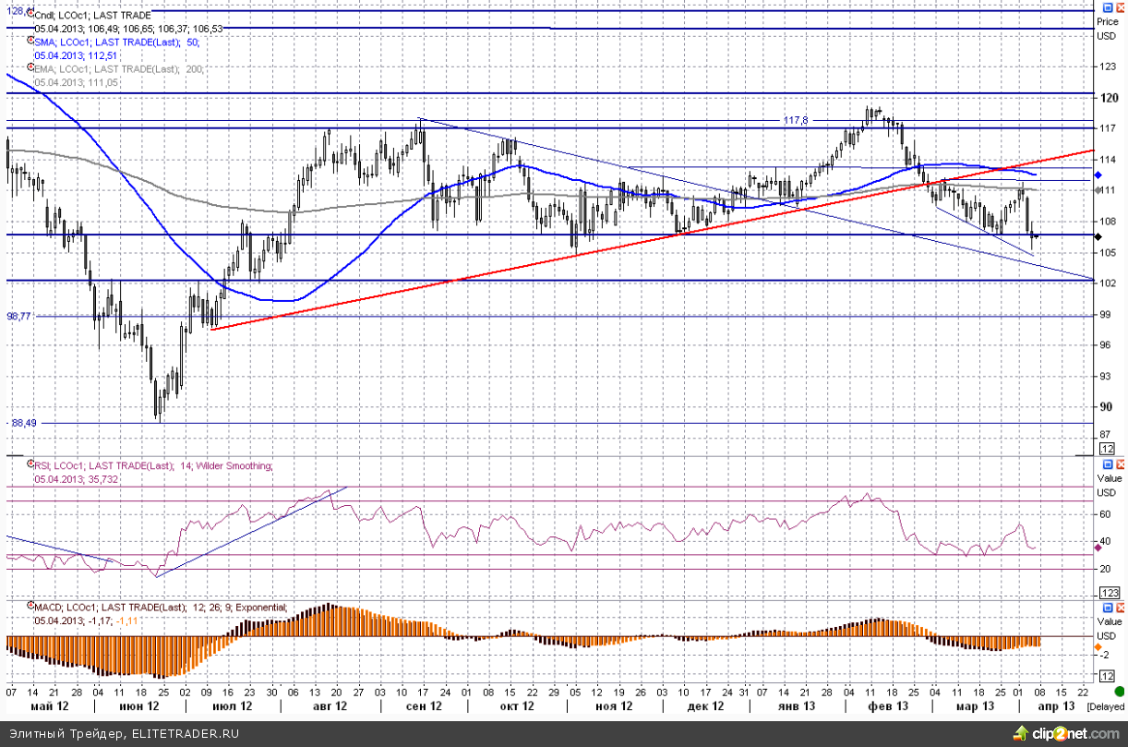The image size is (1128, 747).
Task: Maximize the MACD panel
Action: (x=1109, y=608)
